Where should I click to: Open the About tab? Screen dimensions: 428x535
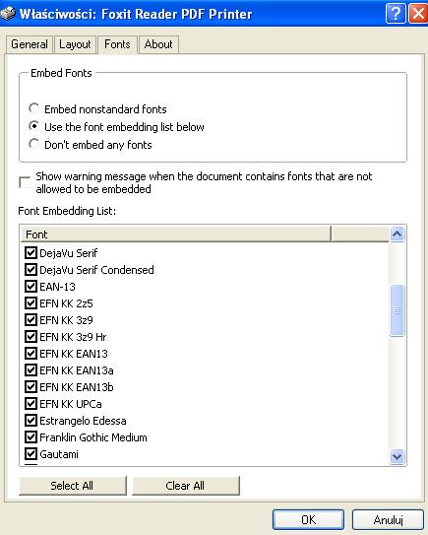(x=158, y=44)
